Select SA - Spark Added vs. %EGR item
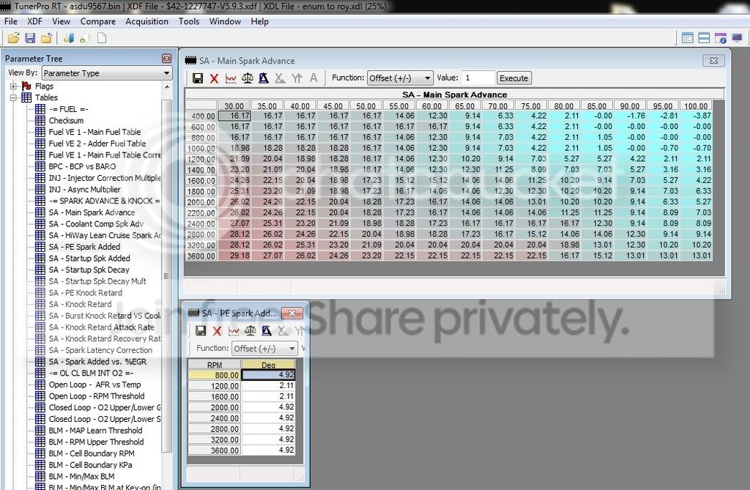This screenshot has width=750, height=490. coord(97,362)
